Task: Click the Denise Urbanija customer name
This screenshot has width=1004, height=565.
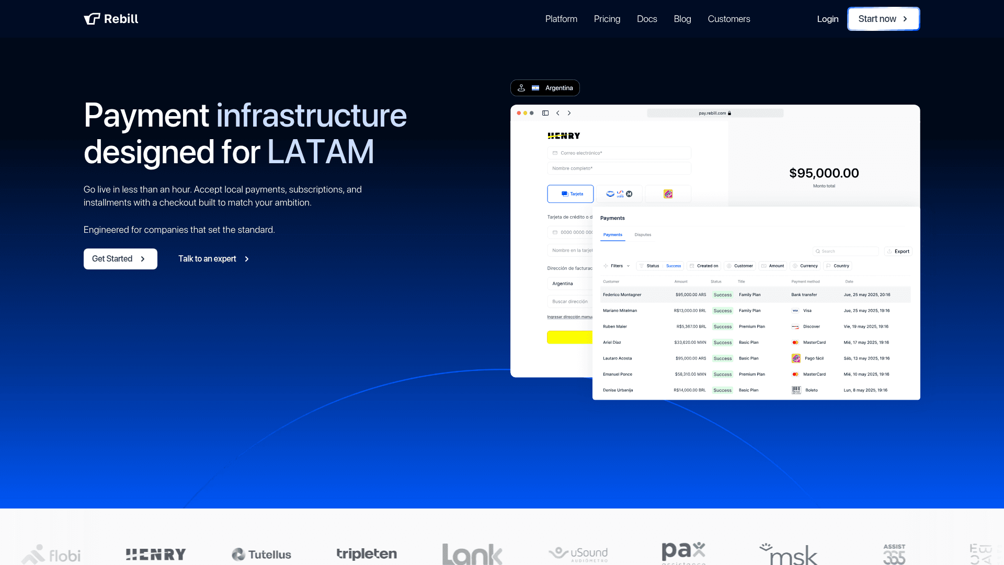Action: click(x=618, y=390)
